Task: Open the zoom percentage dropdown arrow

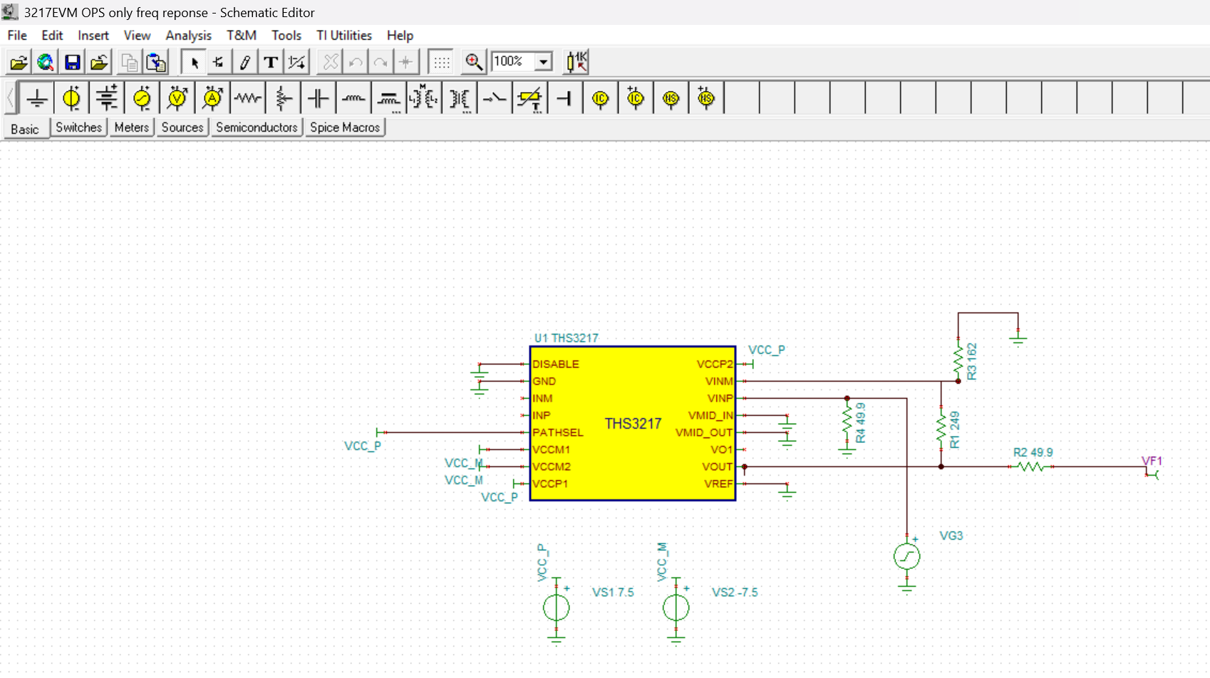Action: 544,62
